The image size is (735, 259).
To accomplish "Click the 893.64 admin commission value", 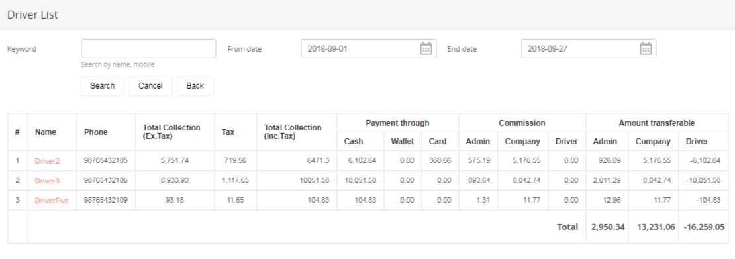I will [479, 181].
